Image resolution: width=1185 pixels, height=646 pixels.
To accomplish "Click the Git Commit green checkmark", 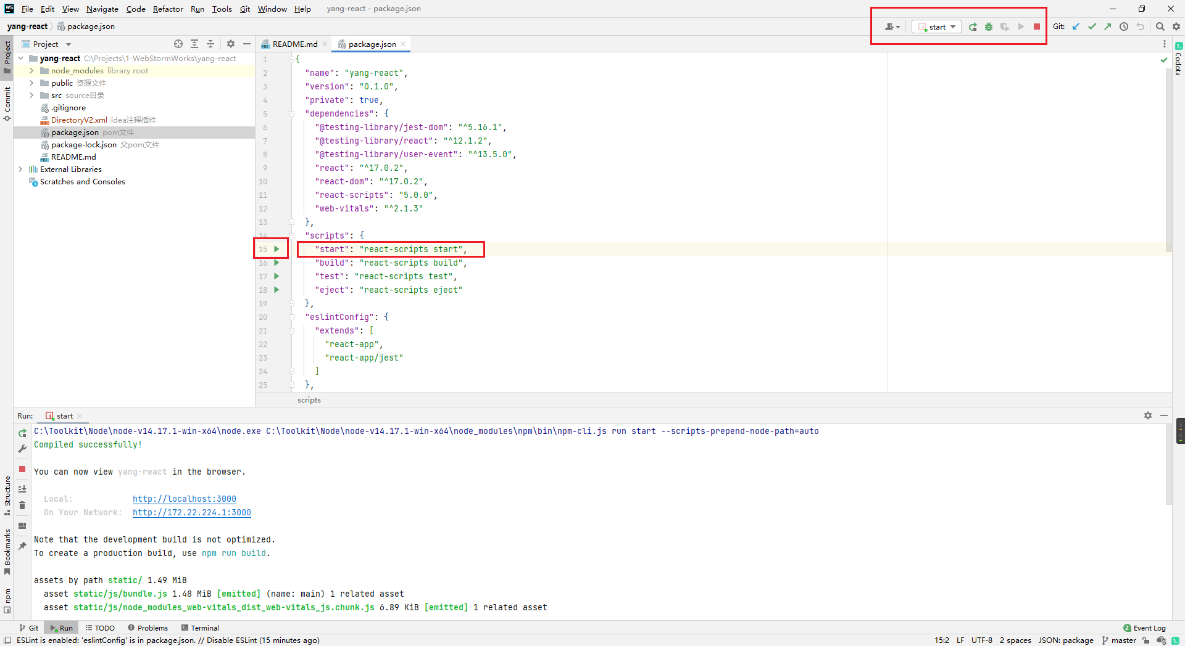I will pos(1092,27).
